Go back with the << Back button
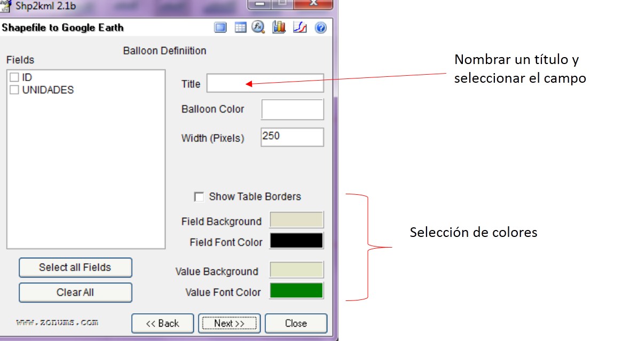 coord(162,323)
